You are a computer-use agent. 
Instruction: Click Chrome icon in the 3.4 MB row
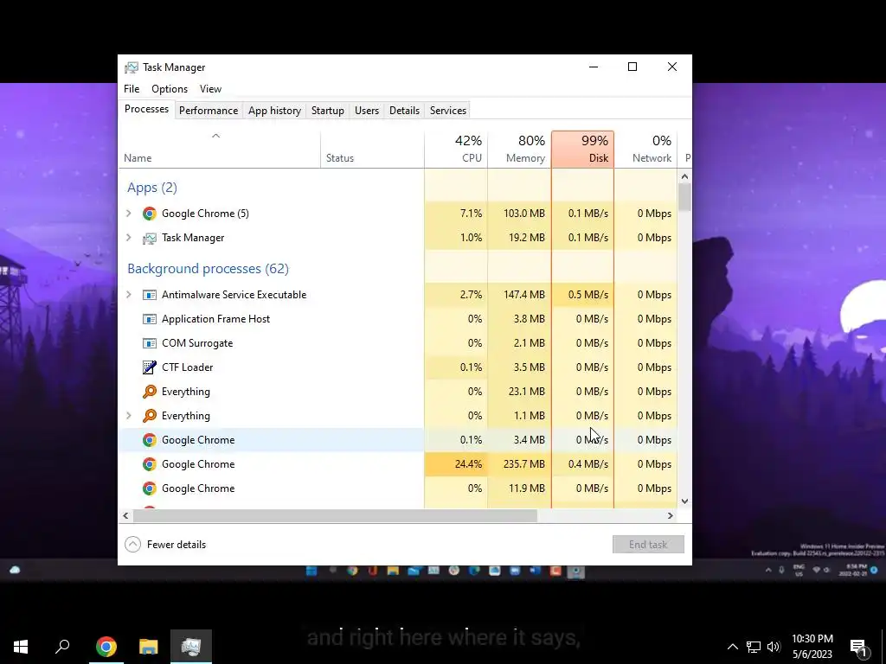pyautogui.click(x=149, y=440)
